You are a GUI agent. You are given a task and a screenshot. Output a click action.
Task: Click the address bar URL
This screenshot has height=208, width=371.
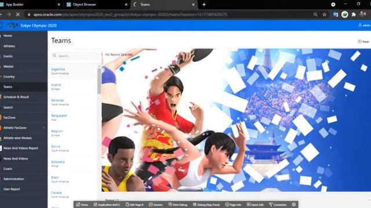(x=130, y=14)
